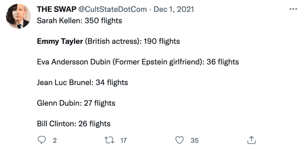Viewport: 305px width, 150px height.
Task: Click the (British actress) text
Action: (113, 41)
